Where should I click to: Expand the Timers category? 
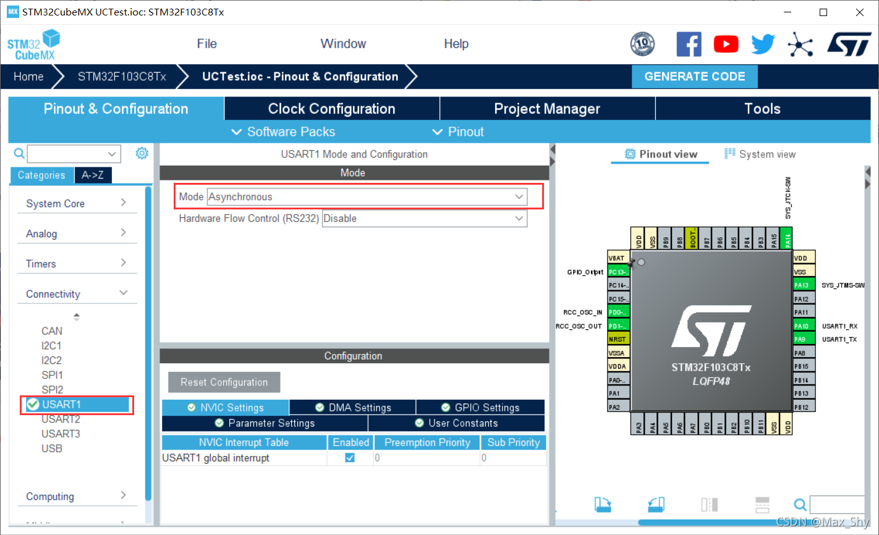coord(77,264)
